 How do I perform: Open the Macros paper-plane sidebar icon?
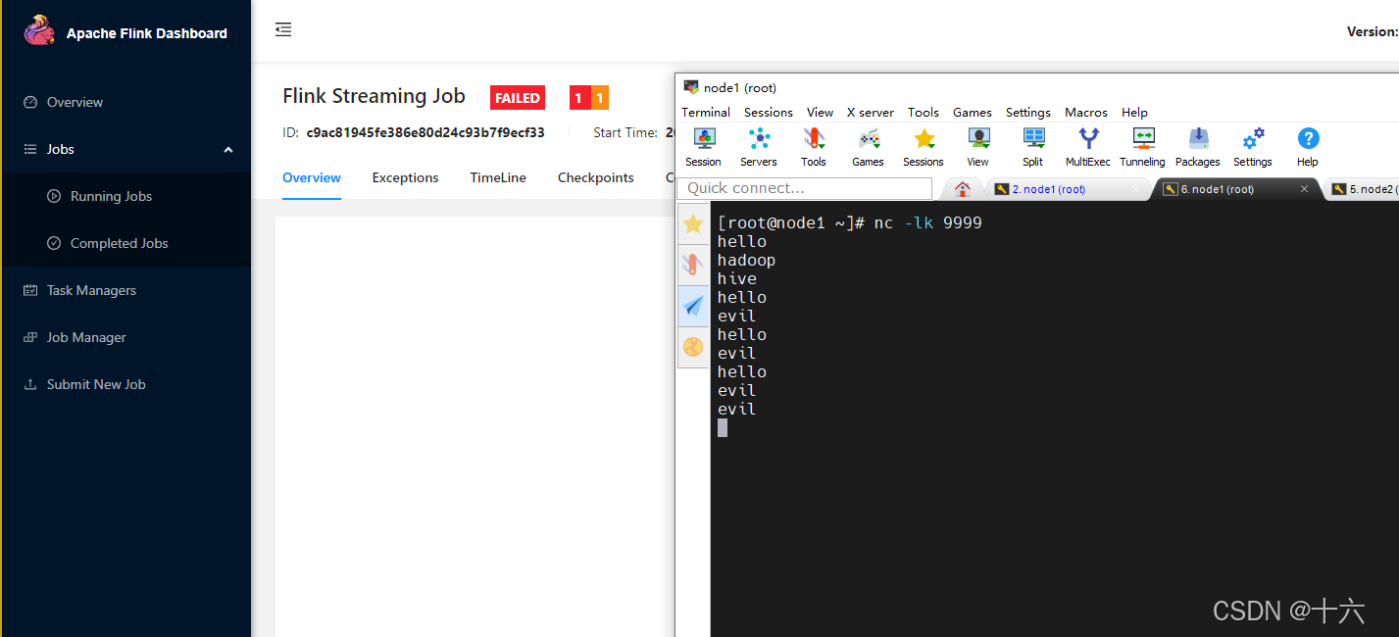pos(693,306)
